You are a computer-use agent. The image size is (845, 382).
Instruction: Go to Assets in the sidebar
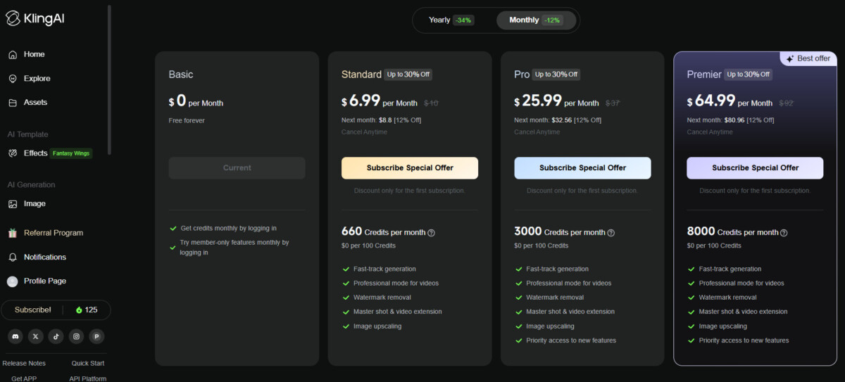35,102
